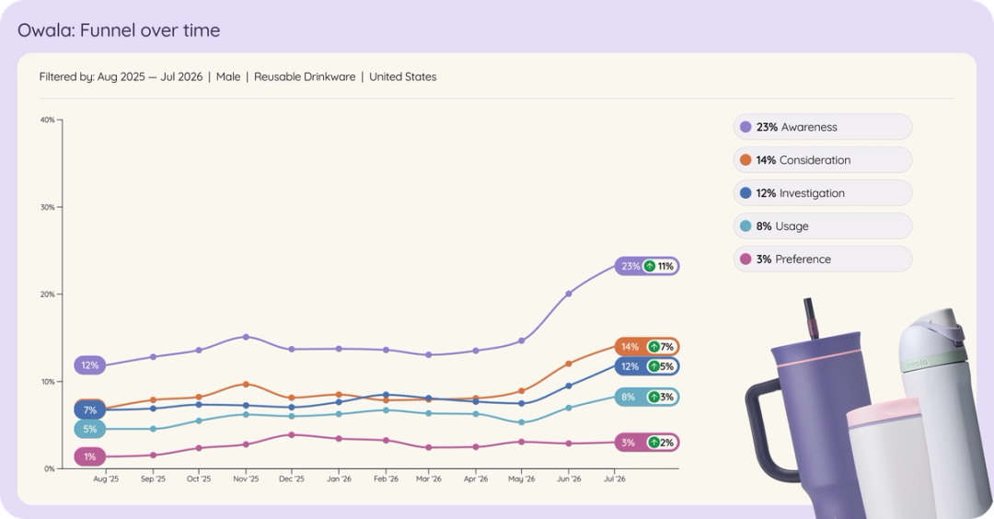Click the Male filter text
Viewport: 994px width, 519px height.
coord(228,76)
